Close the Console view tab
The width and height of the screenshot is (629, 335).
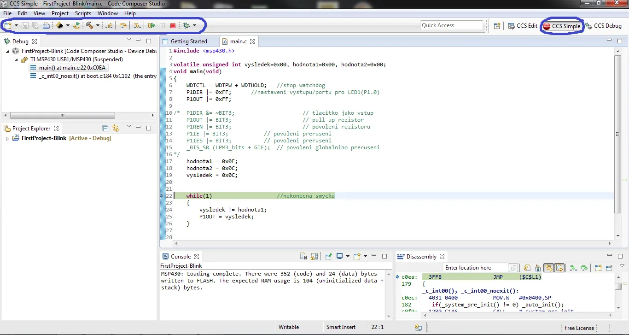pyautogui.click(x=197, y=257)
